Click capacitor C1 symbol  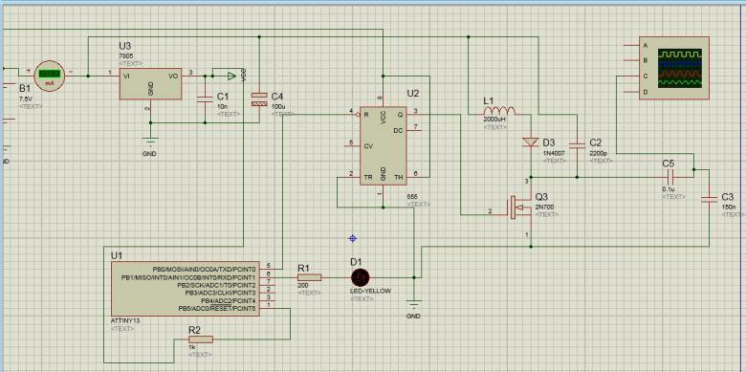[x=205, y=98]
